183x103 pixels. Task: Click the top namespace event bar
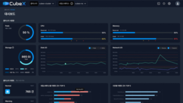point(71,92)
